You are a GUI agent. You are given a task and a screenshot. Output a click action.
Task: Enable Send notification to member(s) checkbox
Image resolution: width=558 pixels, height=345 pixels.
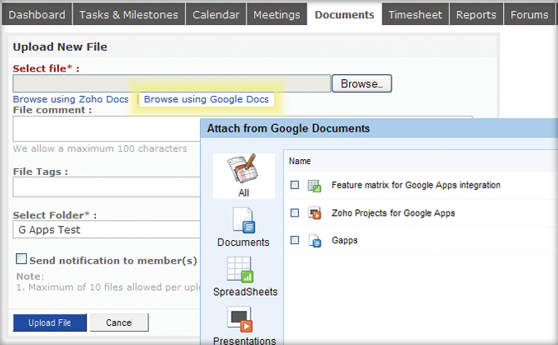(21, 259)
